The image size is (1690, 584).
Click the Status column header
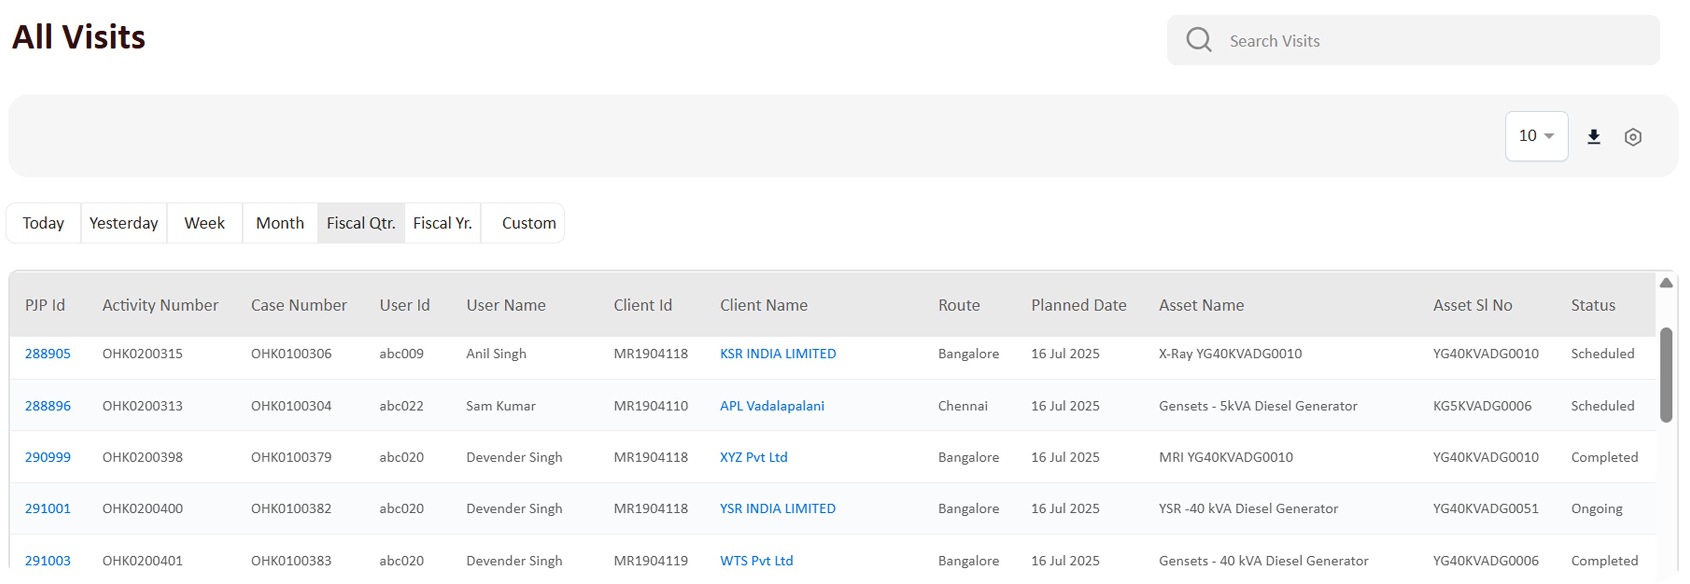1592,306
